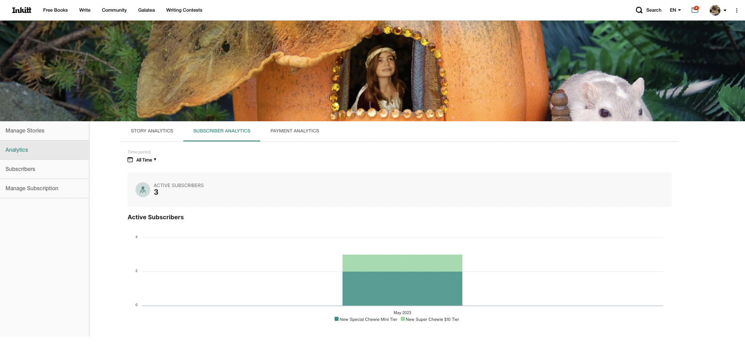Toggle New Super Chewie $10 Tier legend

point(430,320)
